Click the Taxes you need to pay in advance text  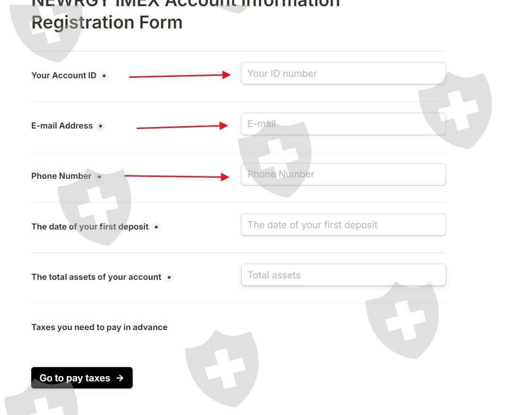tap(99, 327)
